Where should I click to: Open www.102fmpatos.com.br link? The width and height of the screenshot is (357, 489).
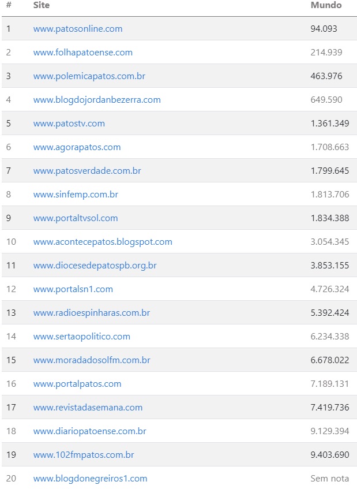point(84,454)
